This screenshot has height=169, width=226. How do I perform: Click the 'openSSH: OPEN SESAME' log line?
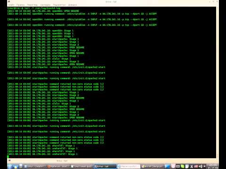click(x=43, y=11)
